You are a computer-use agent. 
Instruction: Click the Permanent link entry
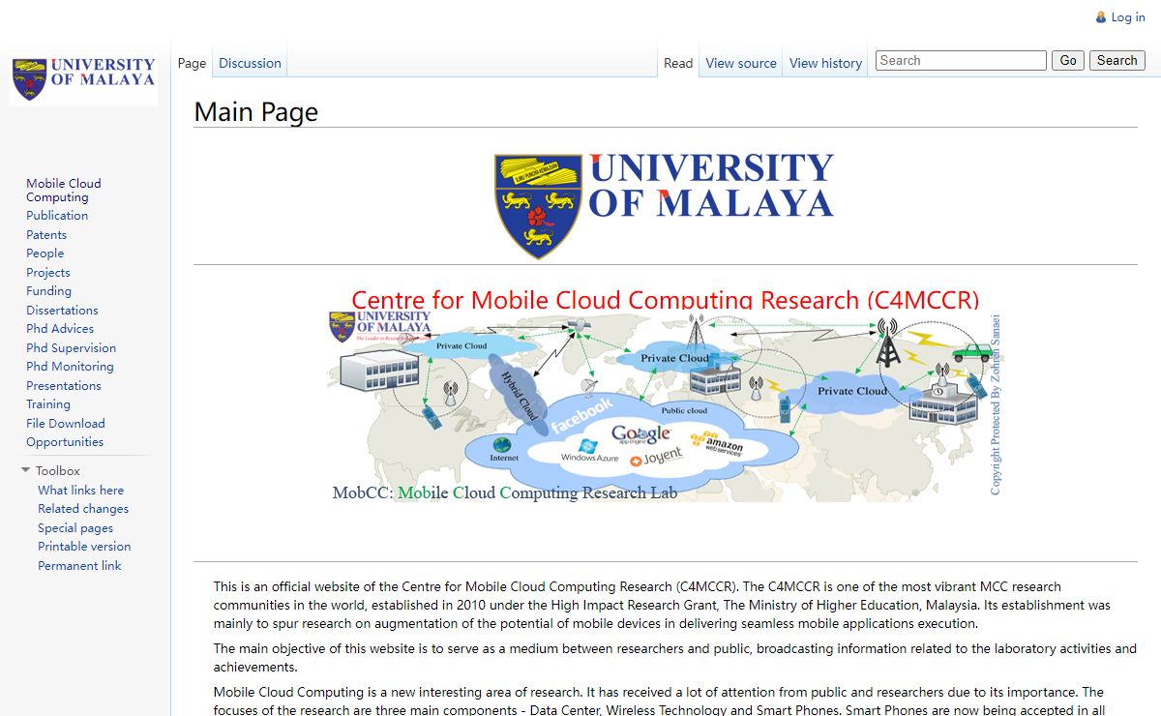point(79,566)
